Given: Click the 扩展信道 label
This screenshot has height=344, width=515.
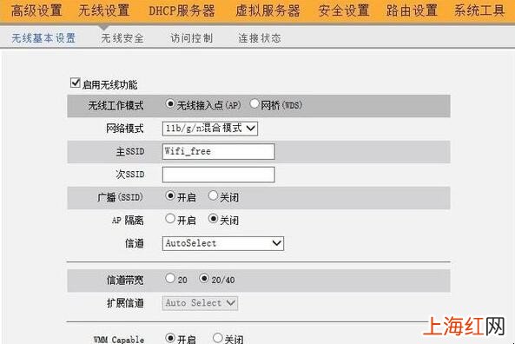Looking at the screenshot, I should point(125,303).
